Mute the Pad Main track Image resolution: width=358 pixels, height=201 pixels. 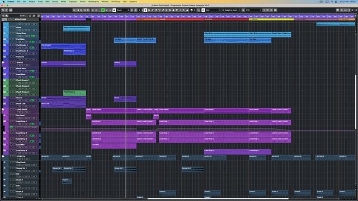11,39
